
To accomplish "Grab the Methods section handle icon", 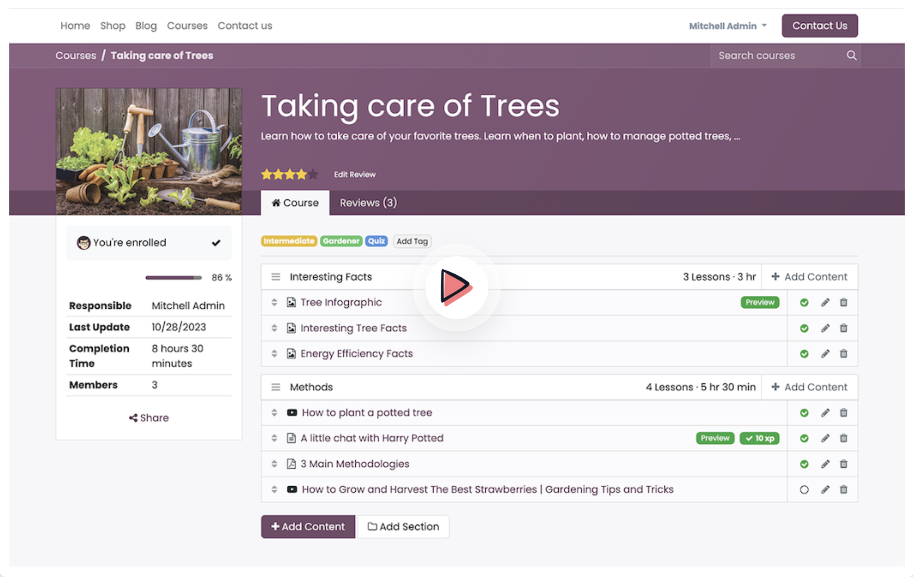I will click(x=275, y=387).
